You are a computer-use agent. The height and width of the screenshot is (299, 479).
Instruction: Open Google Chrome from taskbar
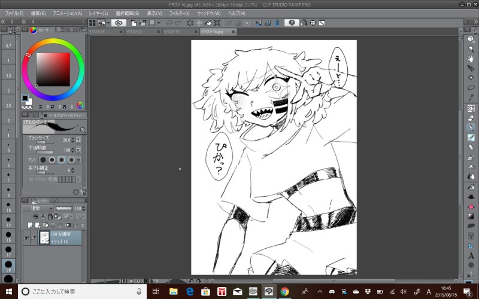tap(284, 292)
